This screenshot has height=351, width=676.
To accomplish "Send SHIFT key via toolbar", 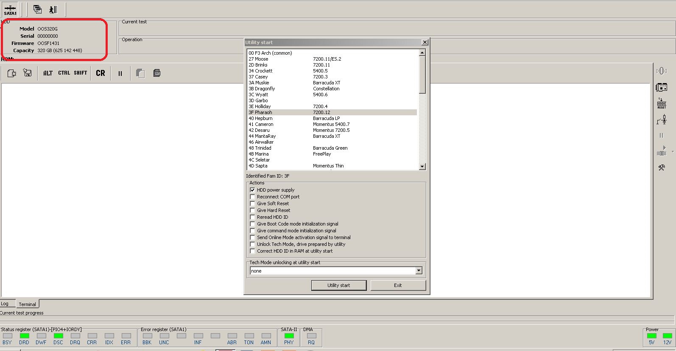I will pyautogui.click(x=81, y=73).
